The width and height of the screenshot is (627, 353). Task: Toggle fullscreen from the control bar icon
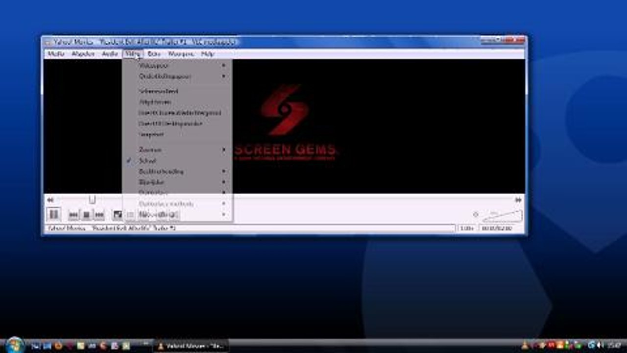tap(118, 215)
